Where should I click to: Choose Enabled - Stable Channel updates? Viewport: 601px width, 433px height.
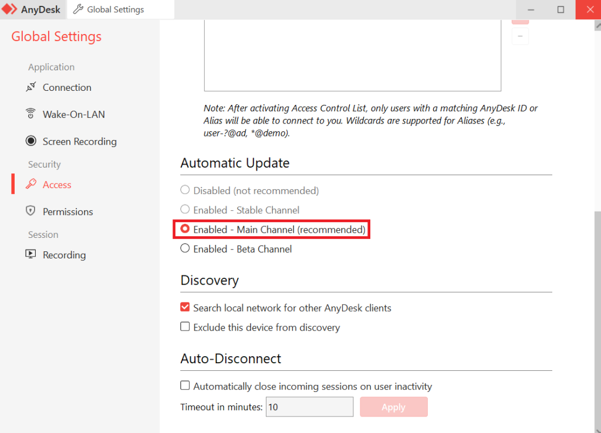pyautogui.click(x=185, y=209)
